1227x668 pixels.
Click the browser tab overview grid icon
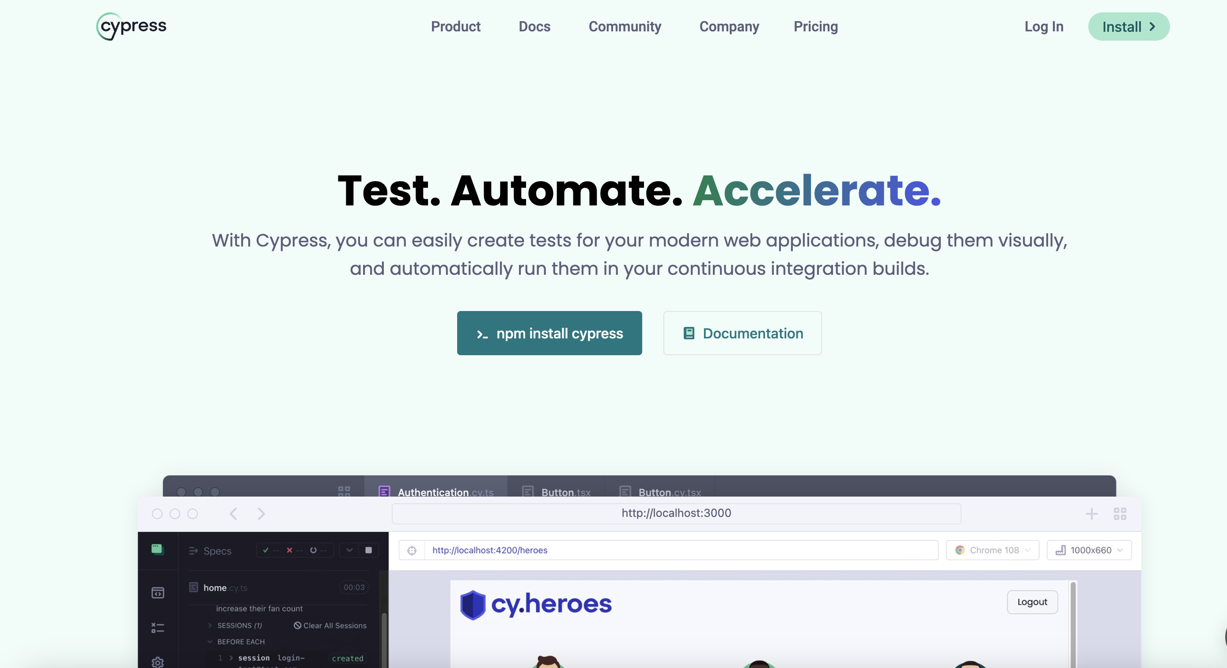pyautogui.click(x=1120, y=514)
